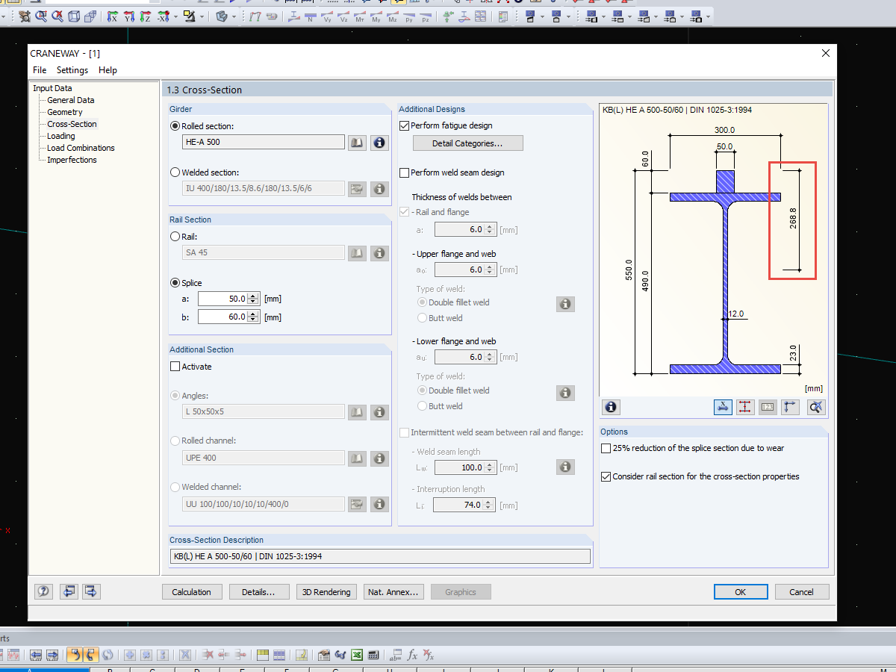Enable Perform weld seam design
This screenshot has height=672, width=896.
(404, 172)
